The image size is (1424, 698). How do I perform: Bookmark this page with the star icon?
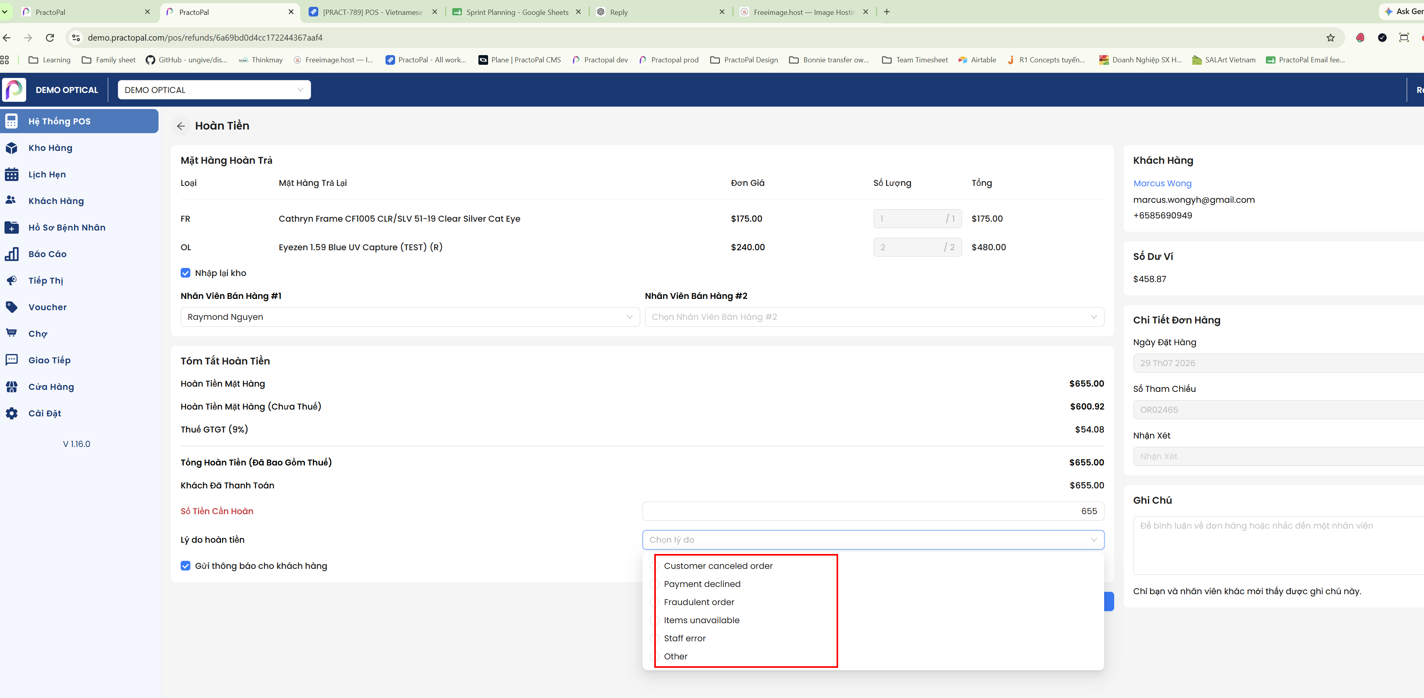[1331, 37]
